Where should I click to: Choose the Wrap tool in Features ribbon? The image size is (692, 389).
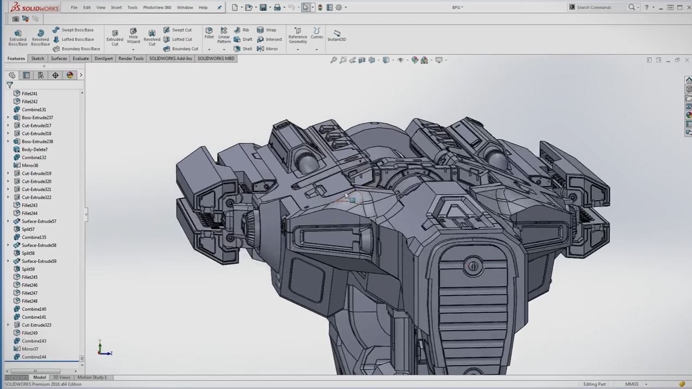266,30
